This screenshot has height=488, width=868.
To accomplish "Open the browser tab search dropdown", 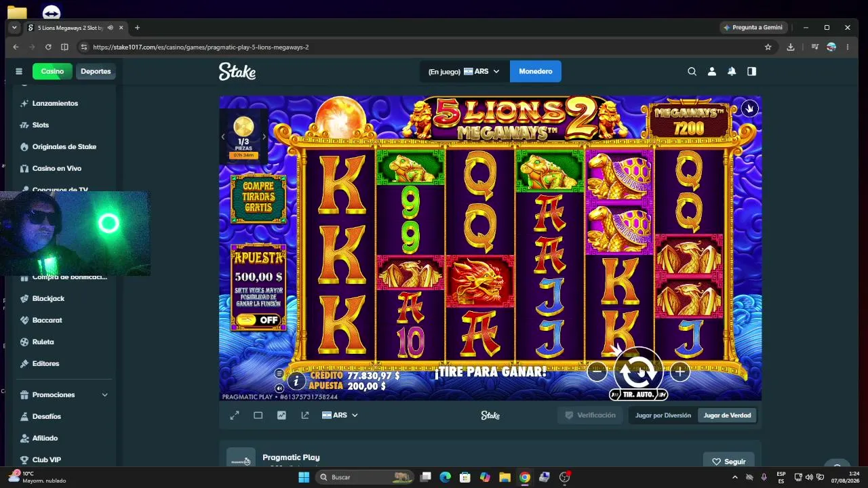I will click(x=14, y=28).
